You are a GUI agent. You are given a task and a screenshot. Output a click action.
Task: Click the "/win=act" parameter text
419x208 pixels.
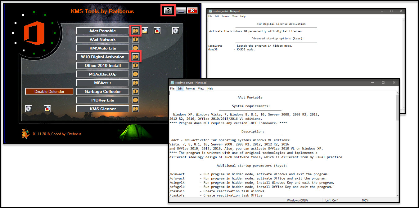click(x=177, y=174)
